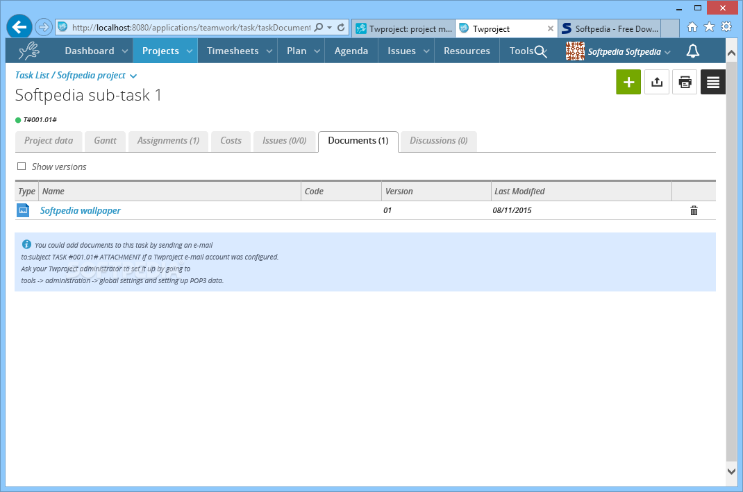
Task: Expand the Timesheets menu chevron
Action: (269, 51)
